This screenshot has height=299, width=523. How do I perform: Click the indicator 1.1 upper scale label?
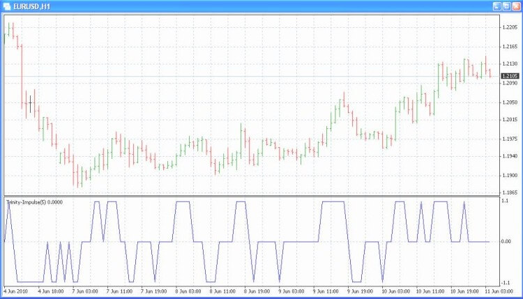pyautogui.click(x=505, y=201)
